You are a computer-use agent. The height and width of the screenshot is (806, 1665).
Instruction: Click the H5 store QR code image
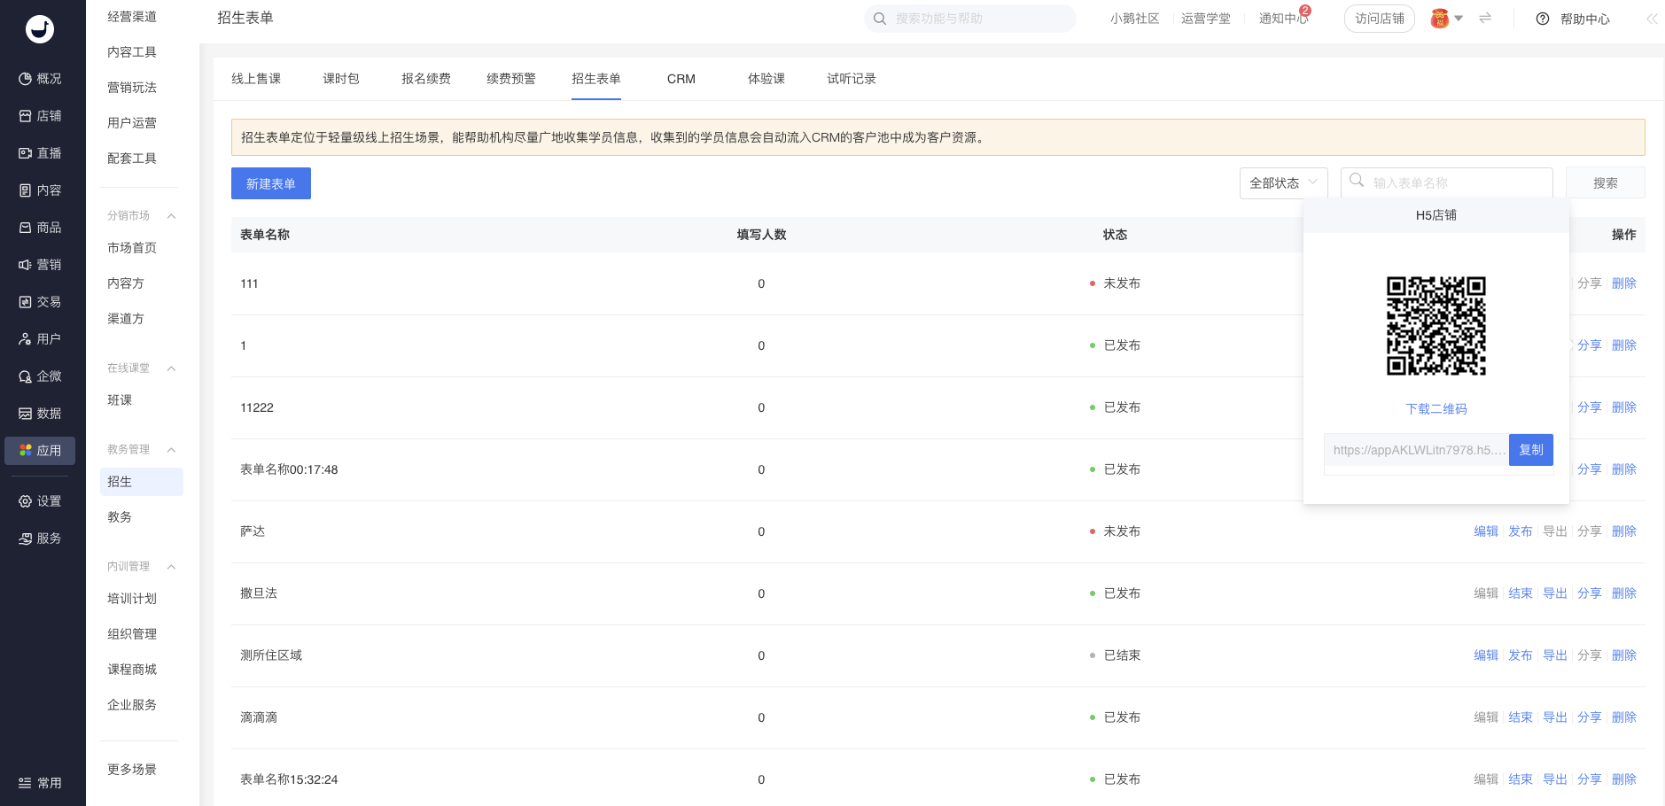pos(1436,326)
